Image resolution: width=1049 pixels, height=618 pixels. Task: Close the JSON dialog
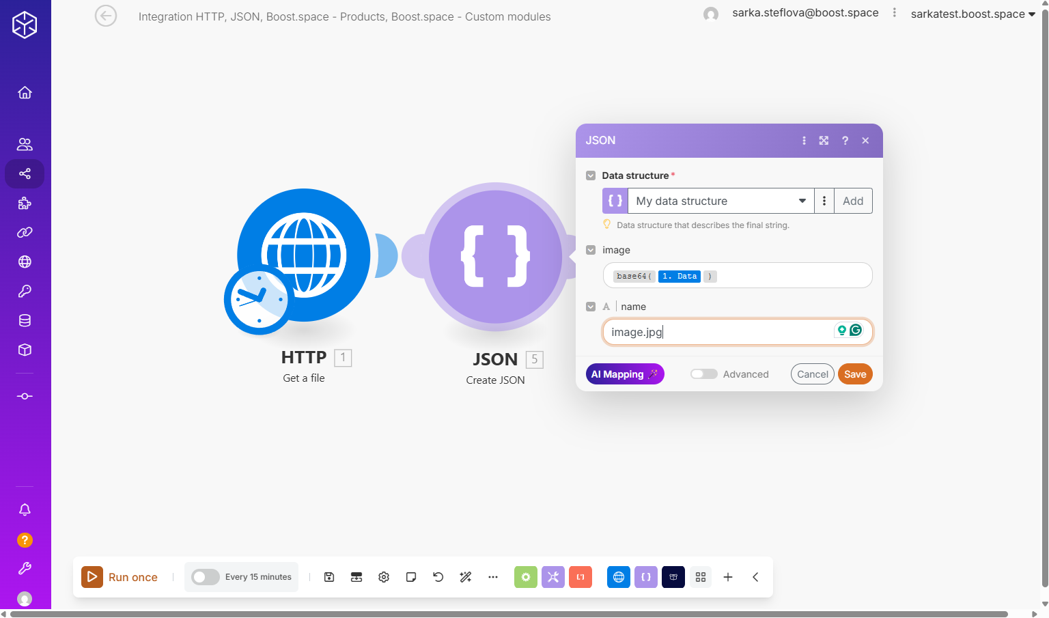(865, 141)
